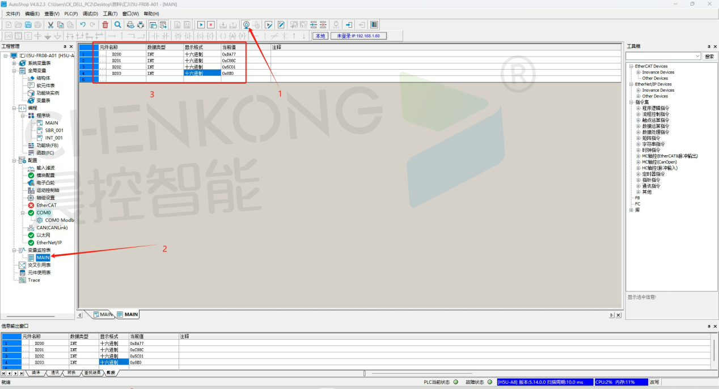Click the red Delete trash icon
Image resolution: width=719 pixels, height=389 pixels.
pyautogui.click(x=105, y=25)
